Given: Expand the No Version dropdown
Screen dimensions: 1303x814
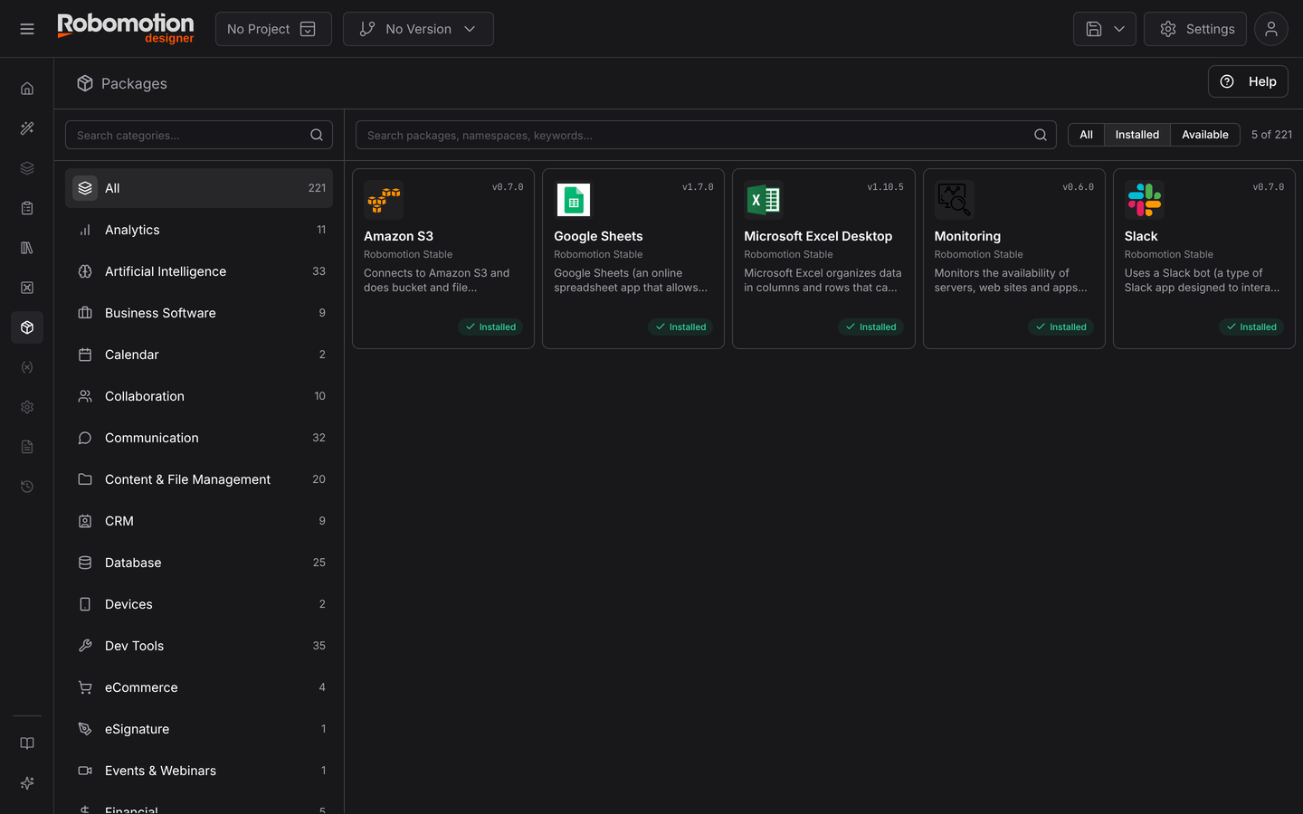Looking at the screenshot, I should pyautogui.click(x=418, y=29).
